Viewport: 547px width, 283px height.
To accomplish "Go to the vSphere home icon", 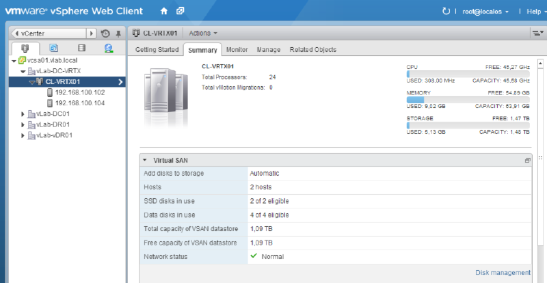I will pyautogui.click(x=164, y=11).
